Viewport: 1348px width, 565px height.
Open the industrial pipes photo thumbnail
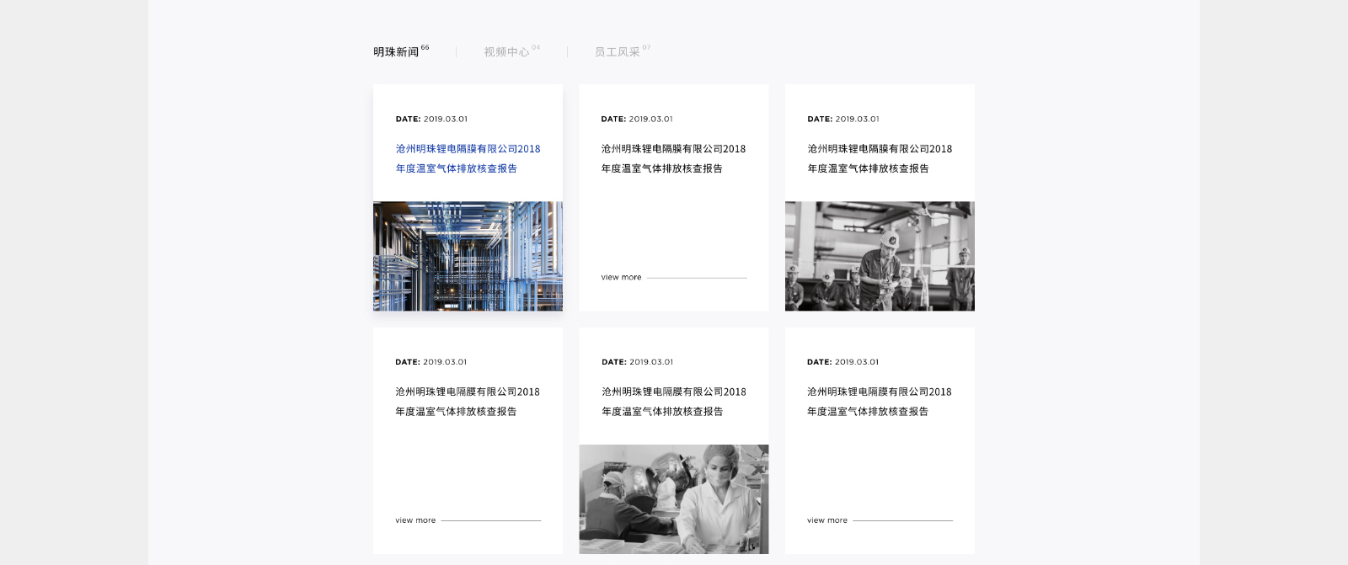click(468, 256)
